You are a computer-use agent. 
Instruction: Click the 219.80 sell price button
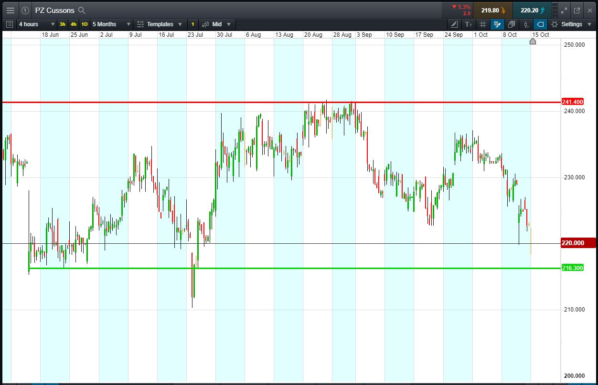[493, 10]
